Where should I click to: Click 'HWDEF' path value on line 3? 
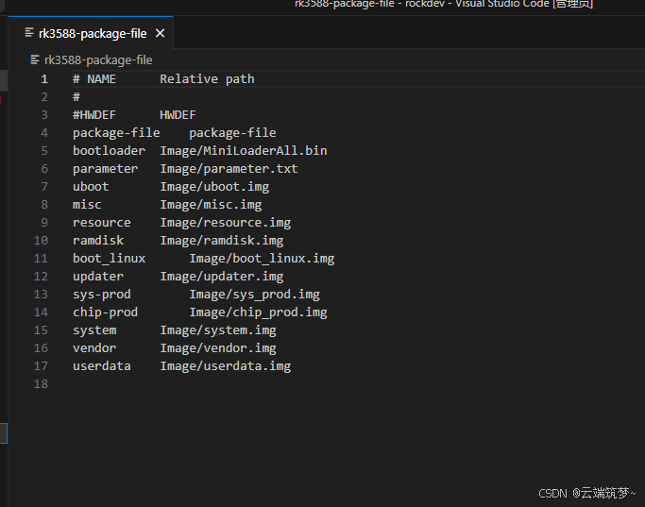pyautogui.click(x=178, y=115)
